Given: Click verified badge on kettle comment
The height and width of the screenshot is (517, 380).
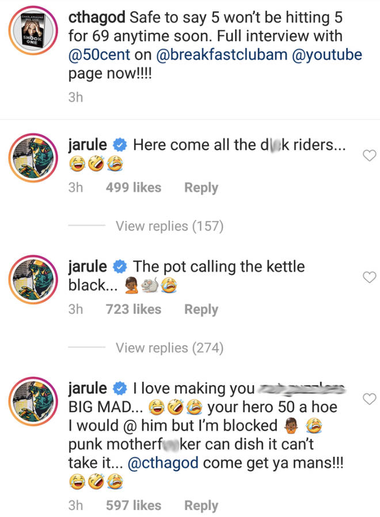Looking at the screenshot, I should tap(120, 267).
